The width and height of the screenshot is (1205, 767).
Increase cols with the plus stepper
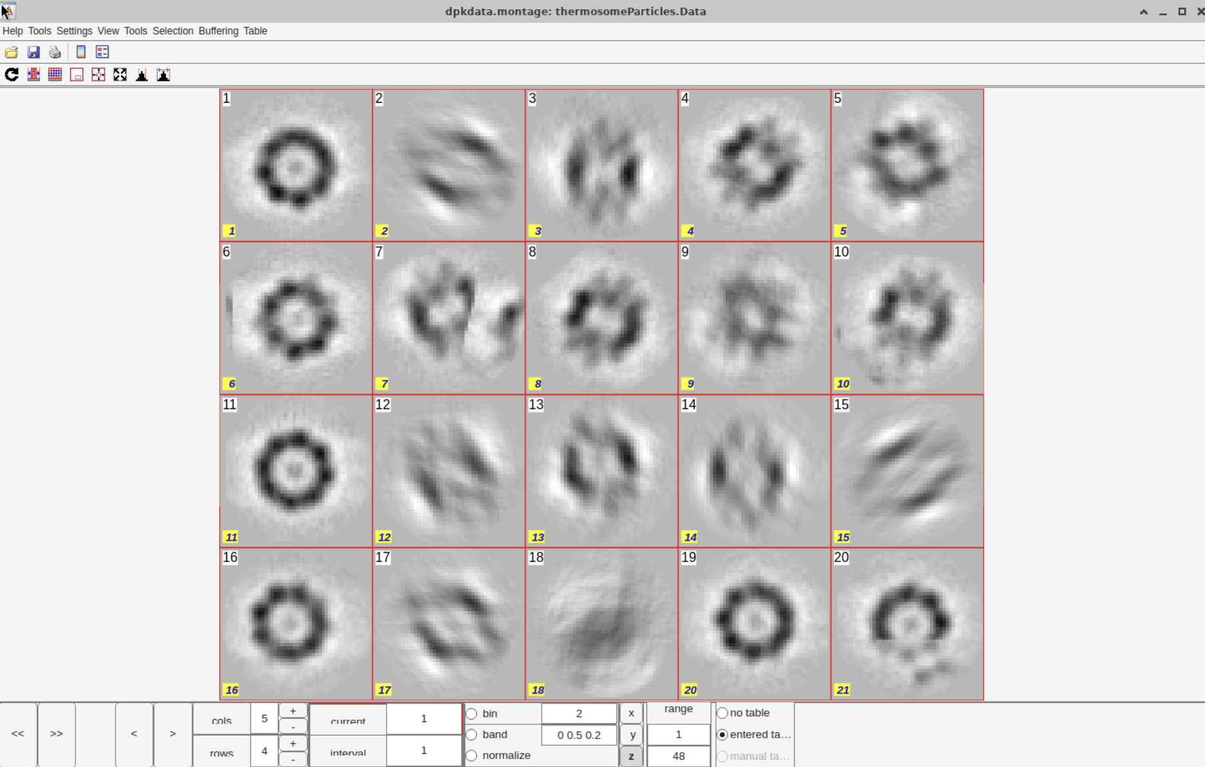click(x=292, y=711)
